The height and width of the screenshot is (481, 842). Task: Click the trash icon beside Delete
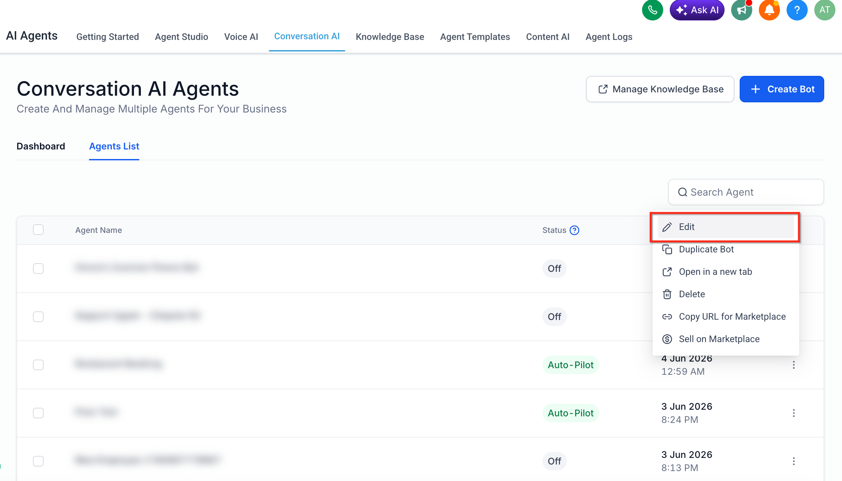(667, 294)
